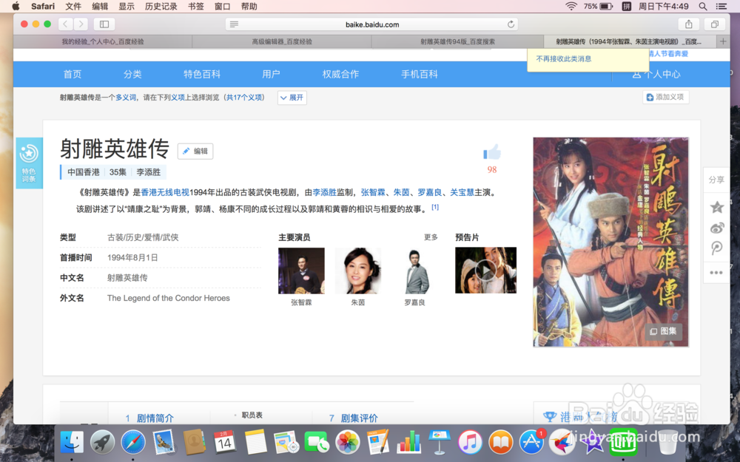Open iBooks in the Dock
The height and width of the screenshot is (462, 740).
[x=501, y=442]
